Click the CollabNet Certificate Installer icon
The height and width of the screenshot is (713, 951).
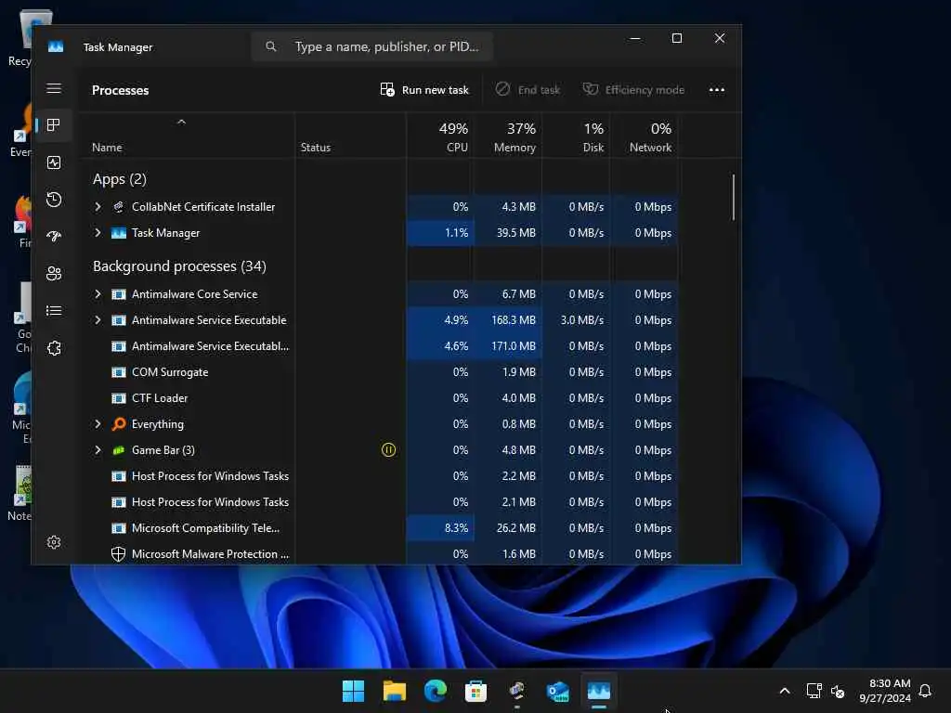pos(119,207)
